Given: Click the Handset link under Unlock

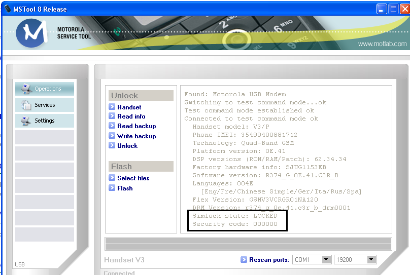Looking at the screenshot, I should tap(129, 107).
